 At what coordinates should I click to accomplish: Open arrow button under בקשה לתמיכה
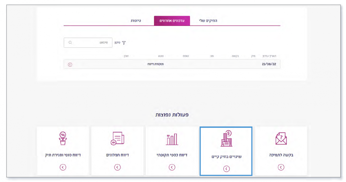pos(281,167)
